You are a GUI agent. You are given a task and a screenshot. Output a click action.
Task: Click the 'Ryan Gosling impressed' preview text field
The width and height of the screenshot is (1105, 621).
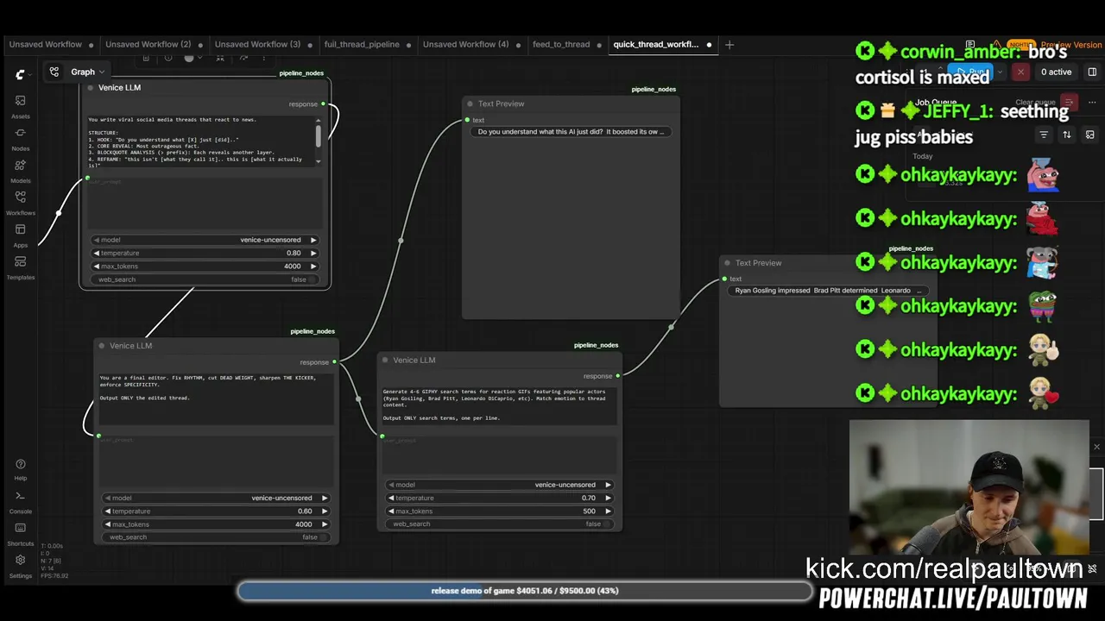pos(828,291)
